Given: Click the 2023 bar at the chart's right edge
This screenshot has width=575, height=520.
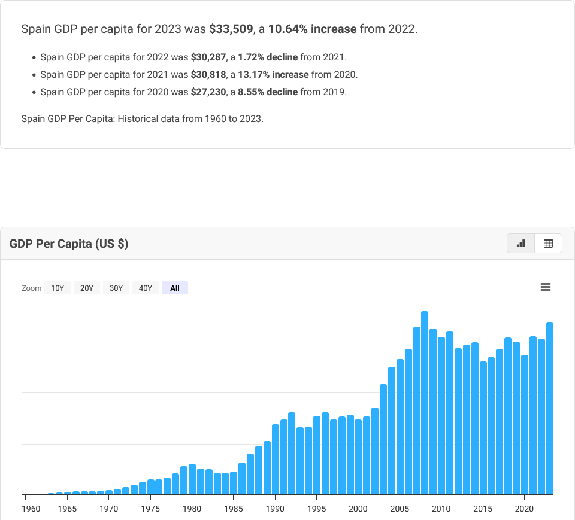Looking at the screenshot, I should pos(550,408).
